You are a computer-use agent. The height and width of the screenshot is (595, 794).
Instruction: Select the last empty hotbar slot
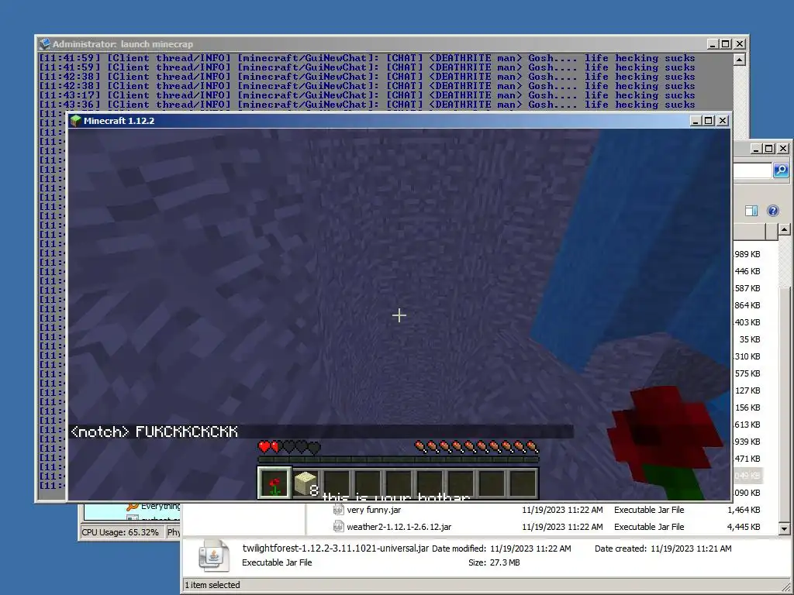click(523, 483)
